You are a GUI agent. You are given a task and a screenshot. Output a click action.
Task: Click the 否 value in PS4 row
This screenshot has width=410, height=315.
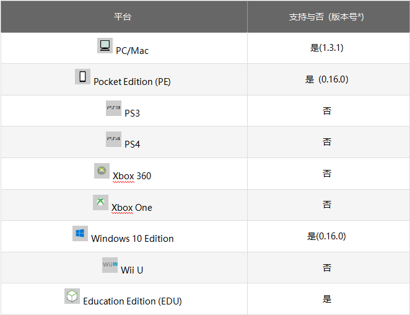(x=327, y=142)
